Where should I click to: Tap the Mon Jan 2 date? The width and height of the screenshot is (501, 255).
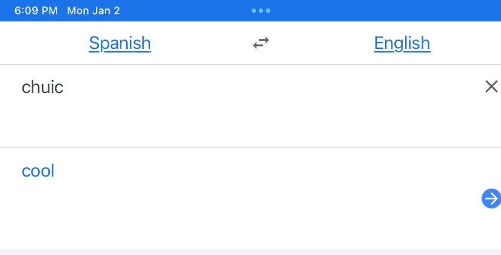click(x=93, y=11)
